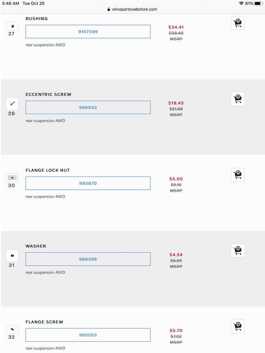This screenshot has height=353, width=265.
Task: Open the BUSHING diagram thumbnail
Action: pos(12,26)
